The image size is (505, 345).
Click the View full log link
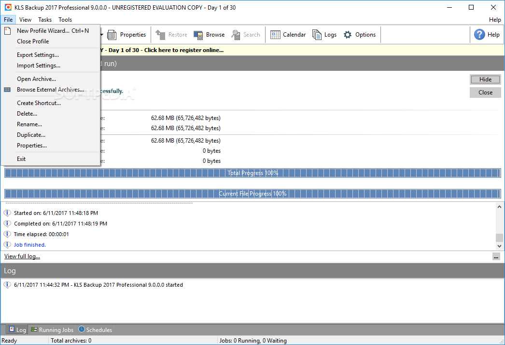coord(22,256)
